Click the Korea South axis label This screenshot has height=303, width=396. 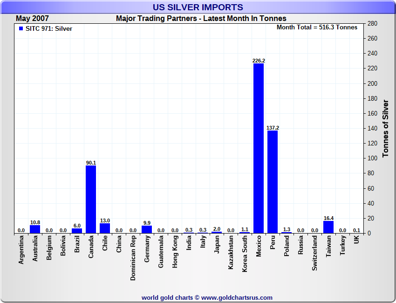(245, 254)
